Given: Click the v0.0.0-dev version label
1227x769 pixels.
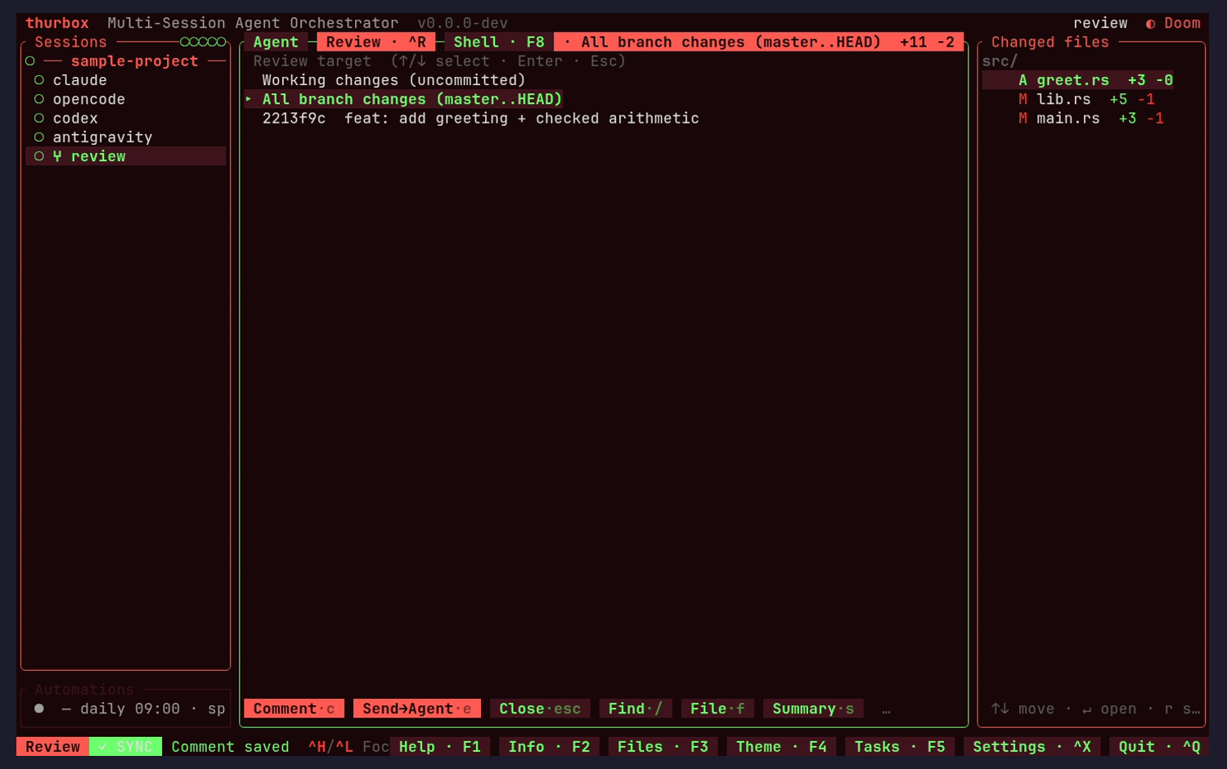Looking at the screenshot, I should pos(462,24).
